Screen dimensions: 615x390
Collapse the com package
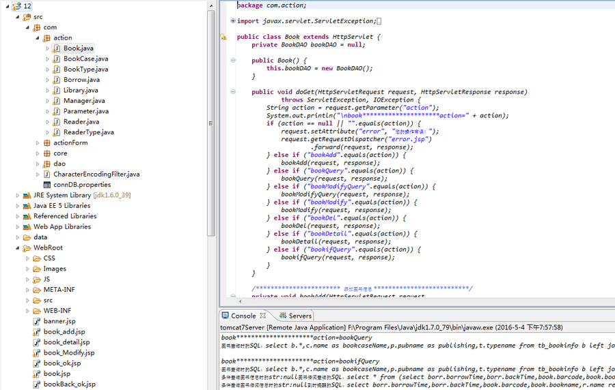pyautogui.click(x=27, y=27)
